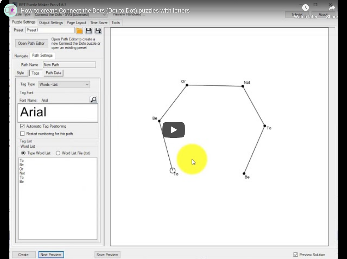Save preset with floppy disk icon
Image resolution: width=347 pixels, height=259 pixels.
pos(89,30)
